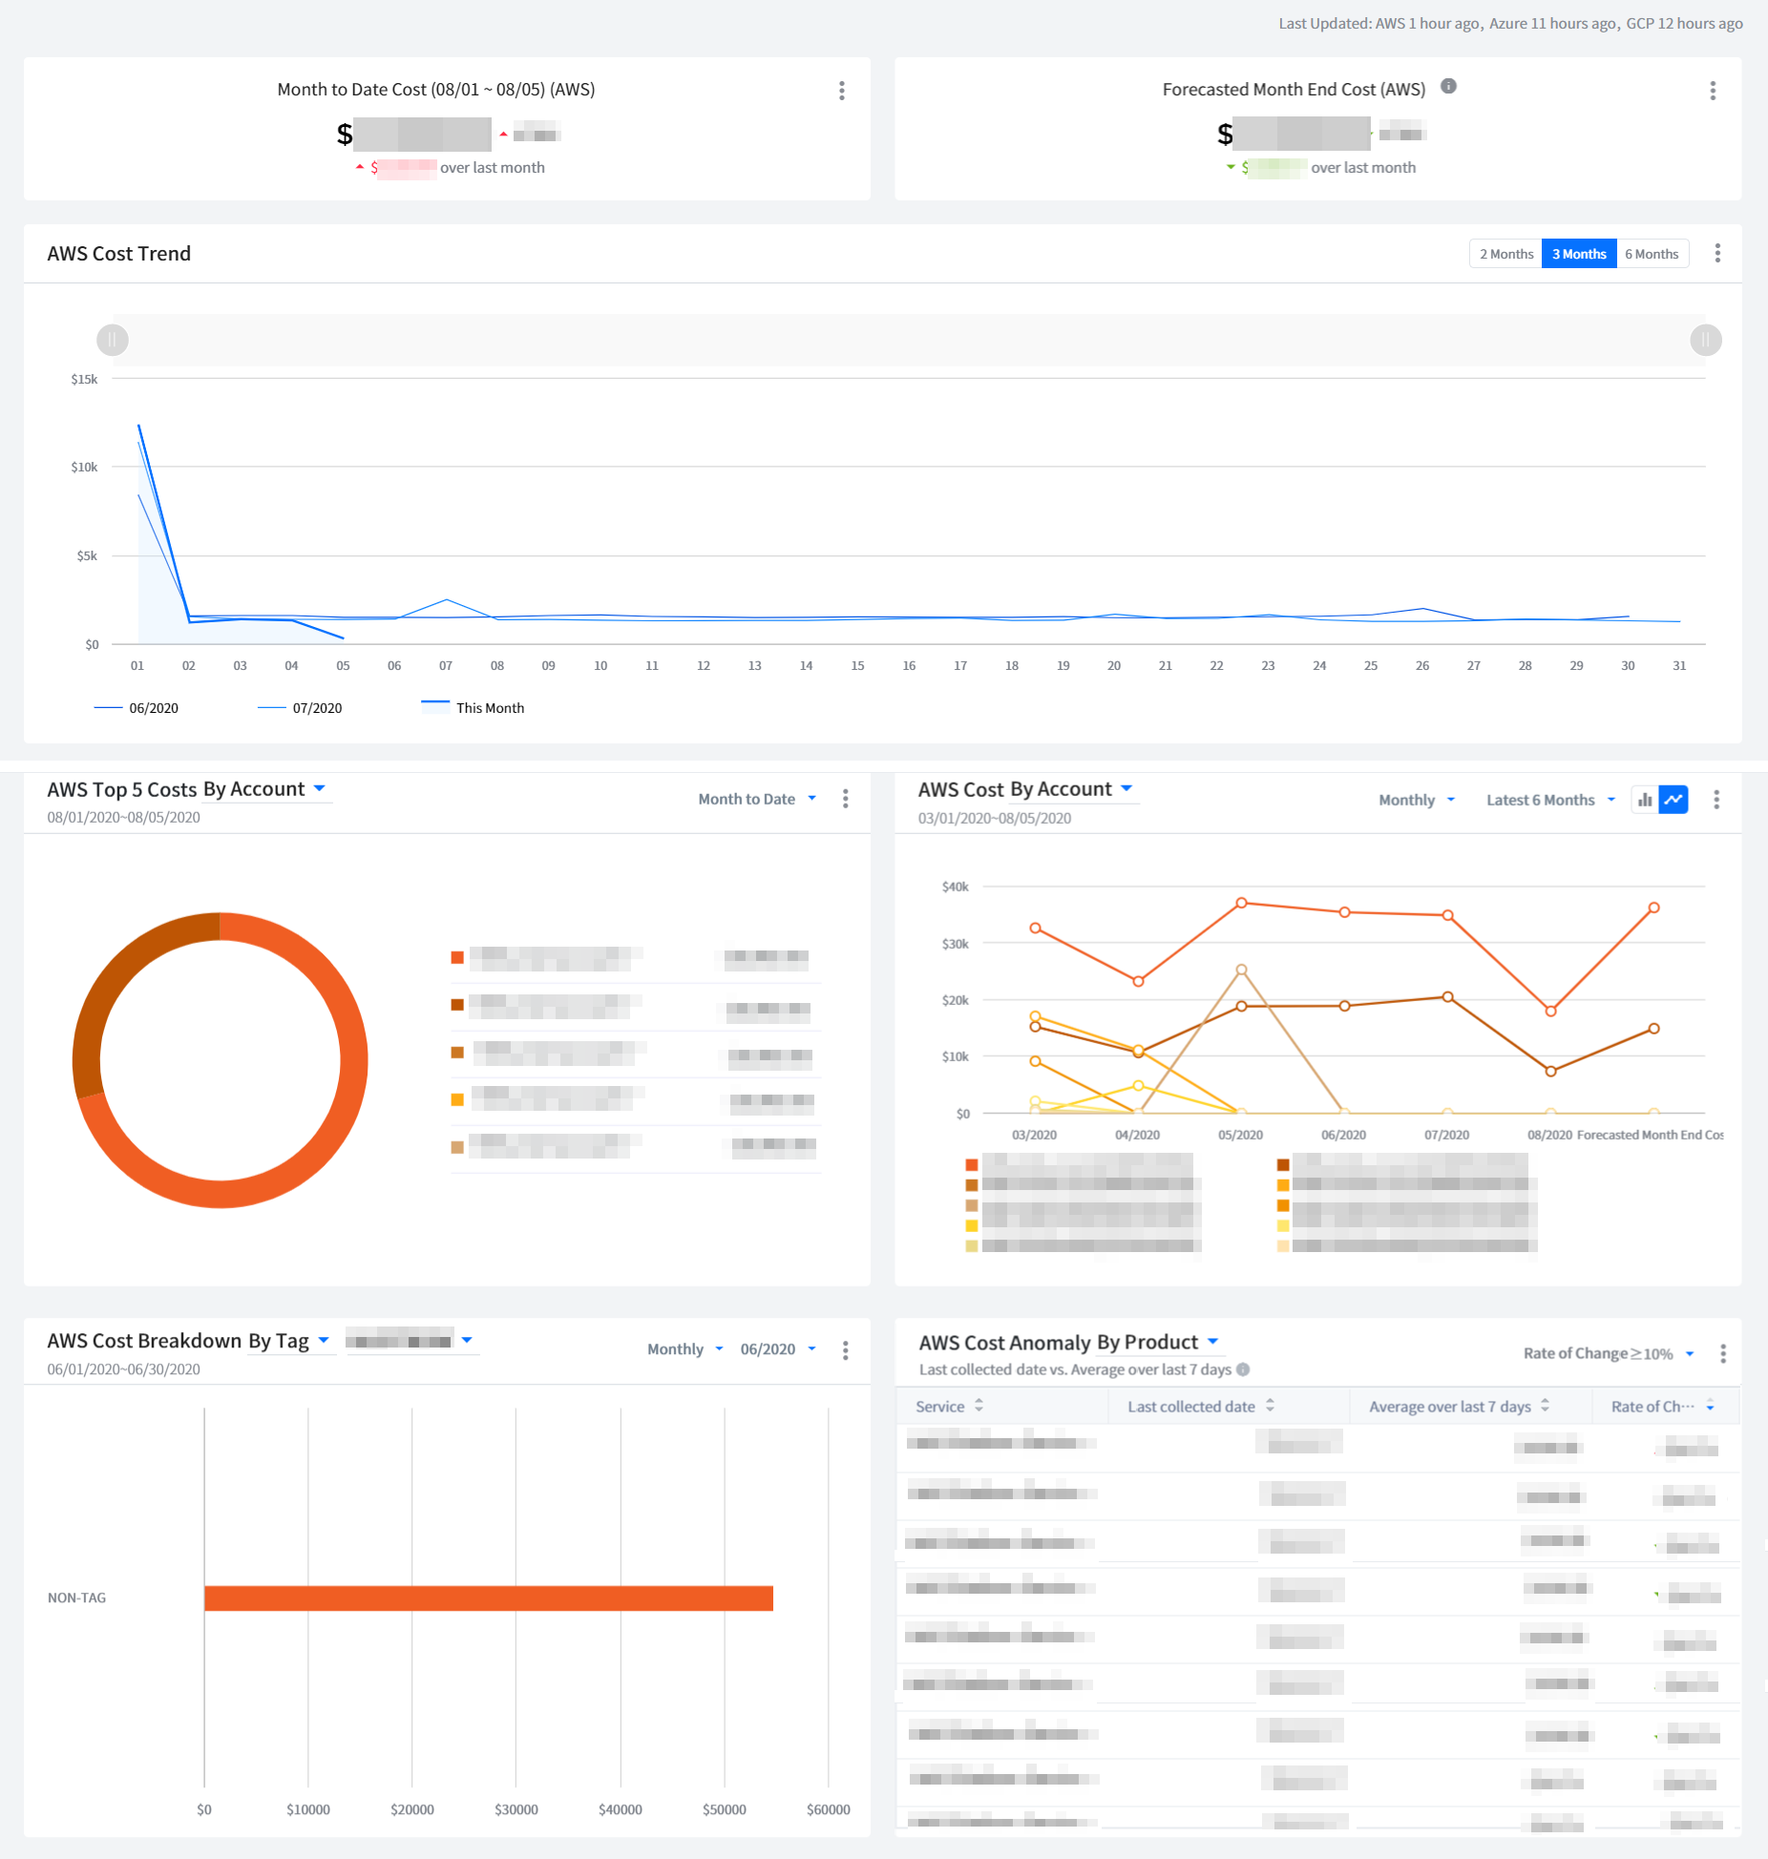
Task: Select the 6 Months range tab
Action: click(x=1651, y=254)
